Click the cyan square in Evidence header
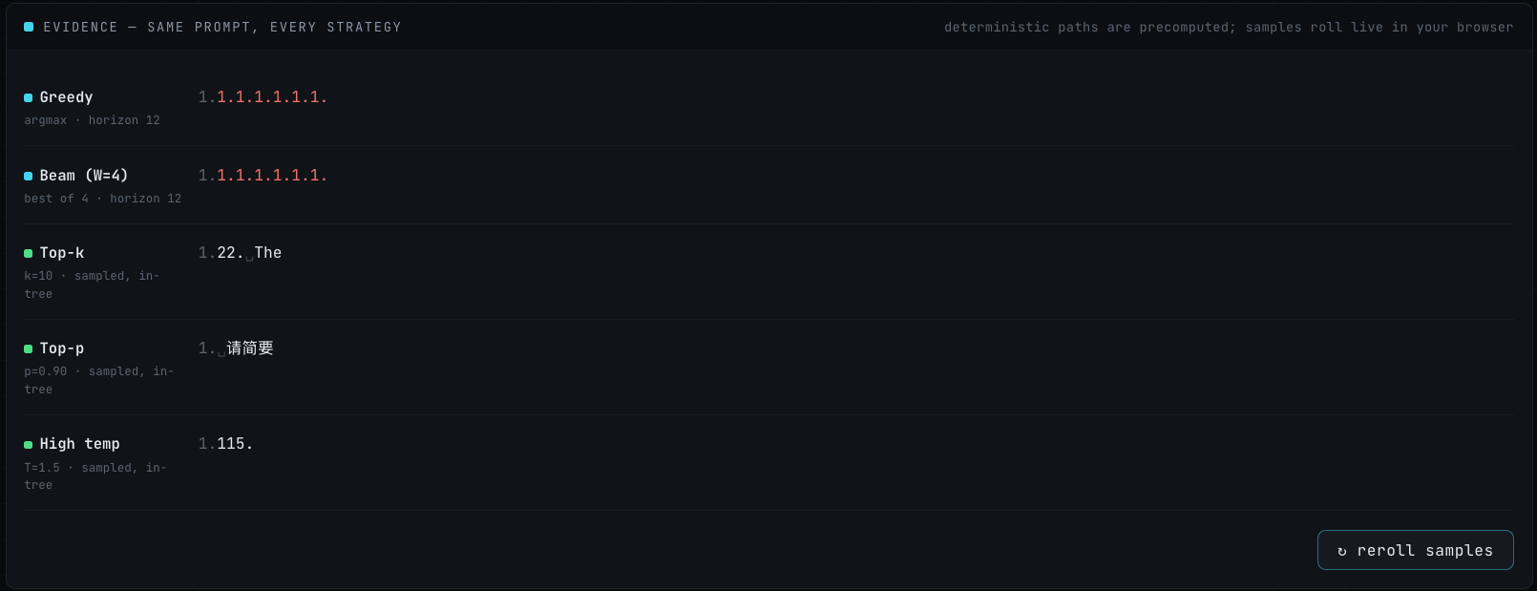 29,27
